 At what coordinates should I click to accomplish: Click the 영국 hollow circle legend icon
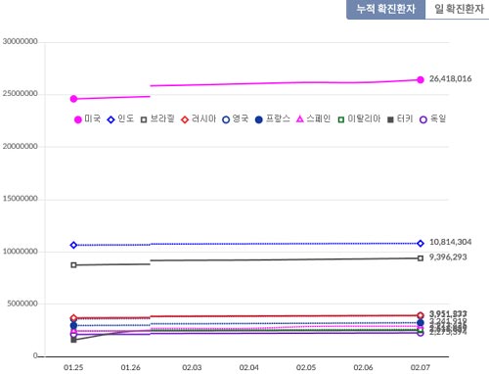click(226, 119)
